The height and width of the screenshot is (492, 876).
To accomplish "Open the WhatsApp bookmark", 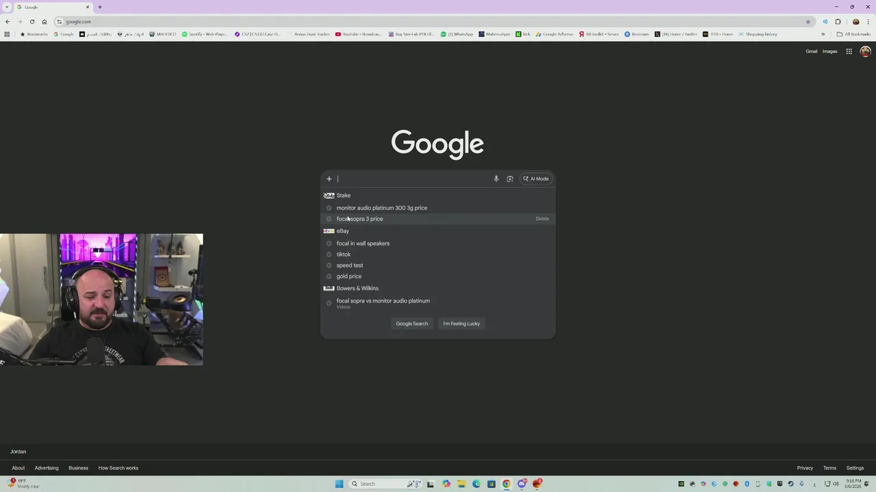I will (457, 34).
